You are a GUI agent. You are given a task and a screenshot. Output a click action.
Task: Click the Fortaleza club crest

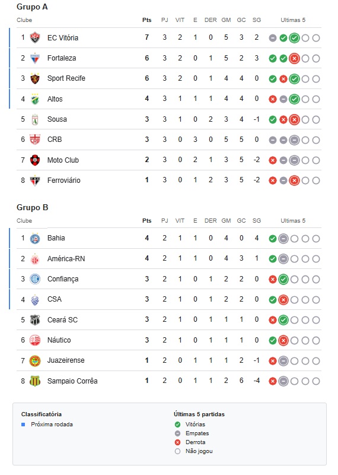point(35,58)
